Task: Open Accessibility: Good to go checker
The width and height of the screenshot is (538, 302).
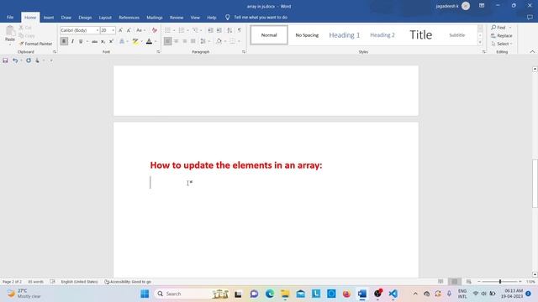Action: tap(128, 282)
